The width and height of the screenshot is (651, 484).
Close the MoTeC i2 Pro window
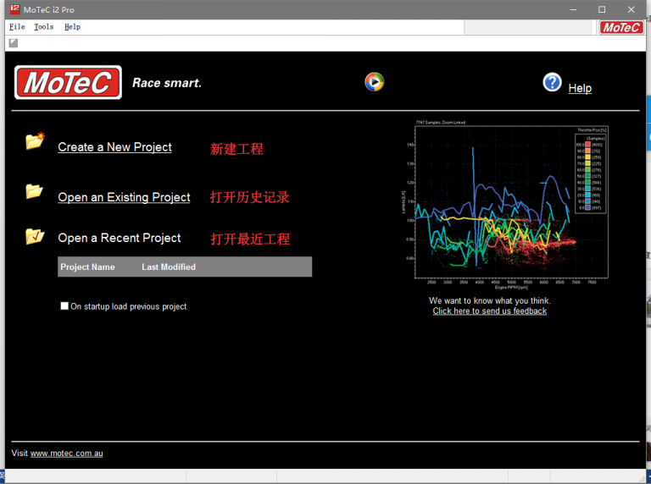[x=631, y=9]
